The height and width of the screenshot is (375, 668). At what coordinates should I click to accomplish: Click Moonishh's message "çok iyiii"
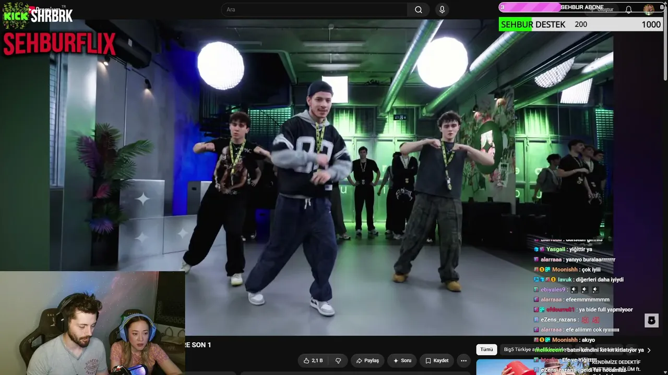(x=591, y=270)
